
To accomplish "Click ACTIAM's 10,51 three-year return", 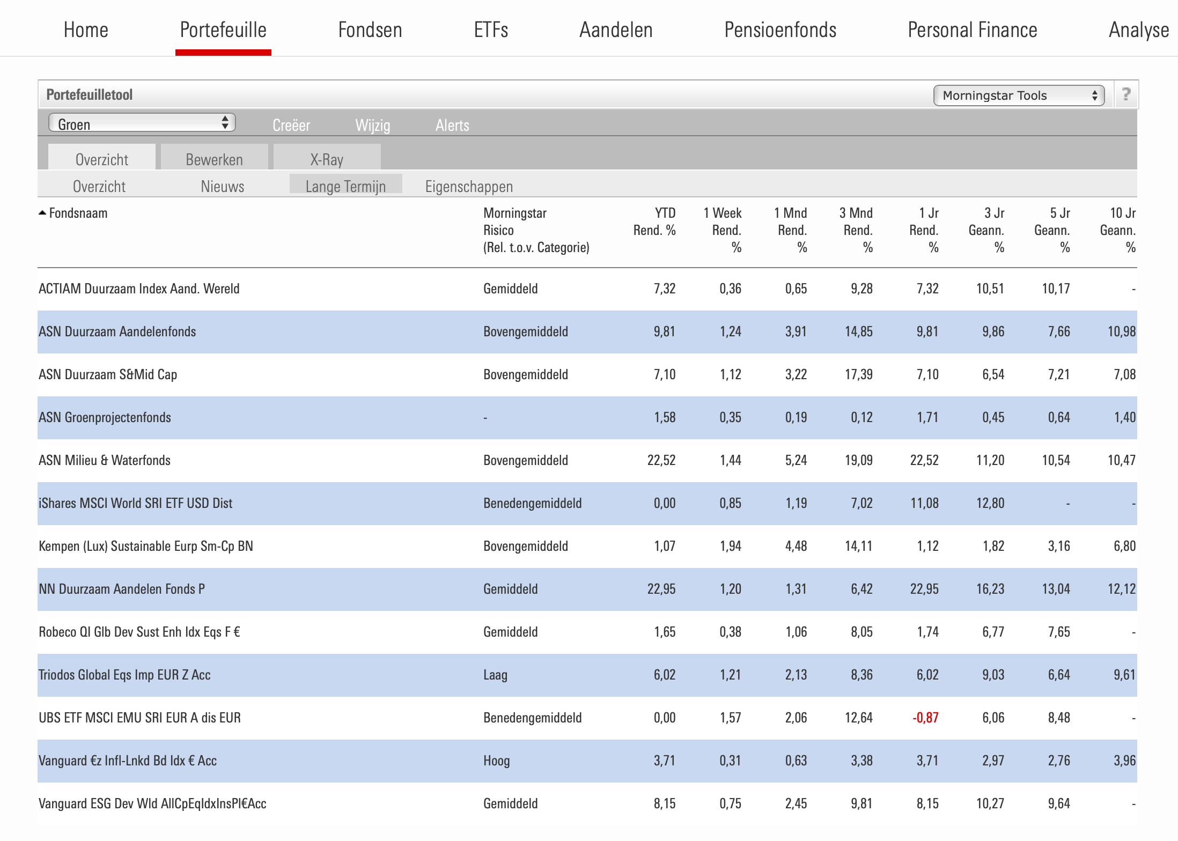I will 990,289.
